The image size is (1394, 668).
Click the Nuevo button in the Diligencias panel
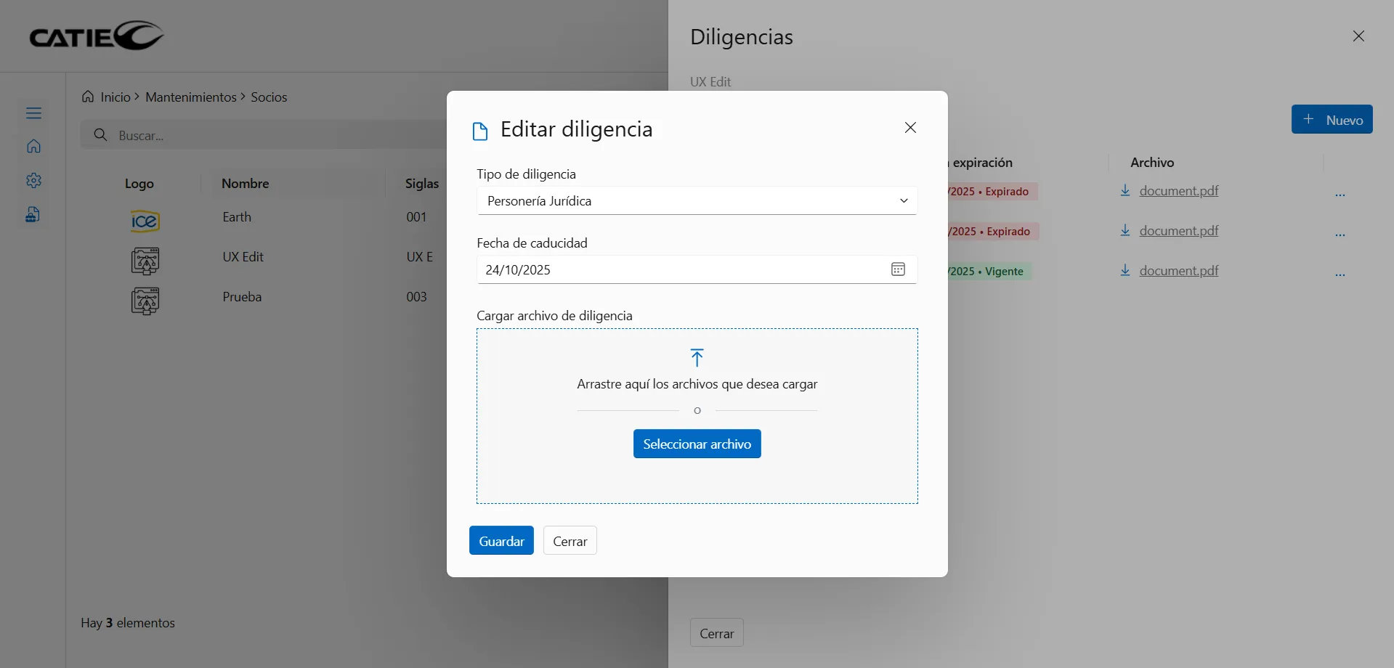click(1332, 120)
